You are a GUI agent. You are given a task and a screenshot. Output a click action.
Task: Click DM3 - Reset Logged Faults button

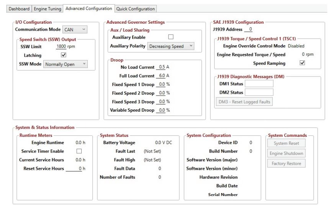point(244,102)
